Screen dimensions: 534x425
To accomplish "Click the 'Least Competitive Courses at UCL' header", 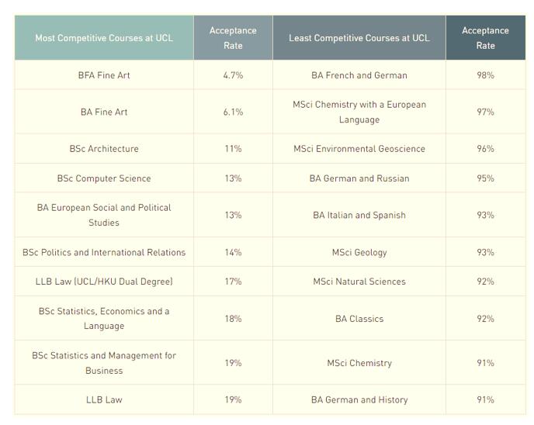I will tap(359, 38).
